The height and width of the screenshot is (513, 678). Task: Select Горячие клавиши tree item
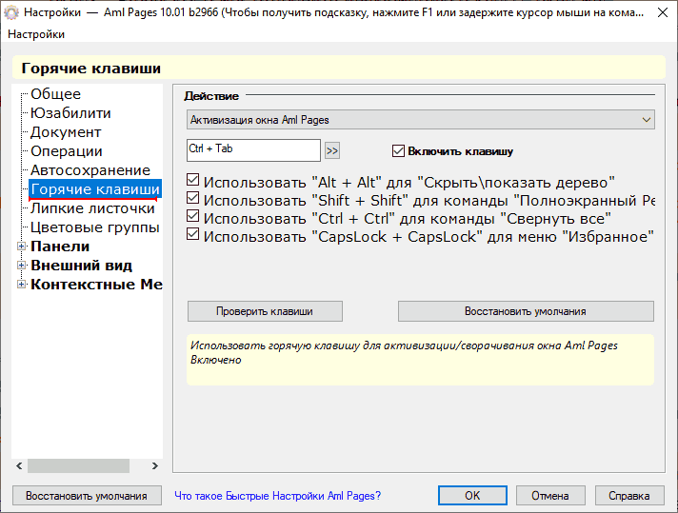point(95,189)
